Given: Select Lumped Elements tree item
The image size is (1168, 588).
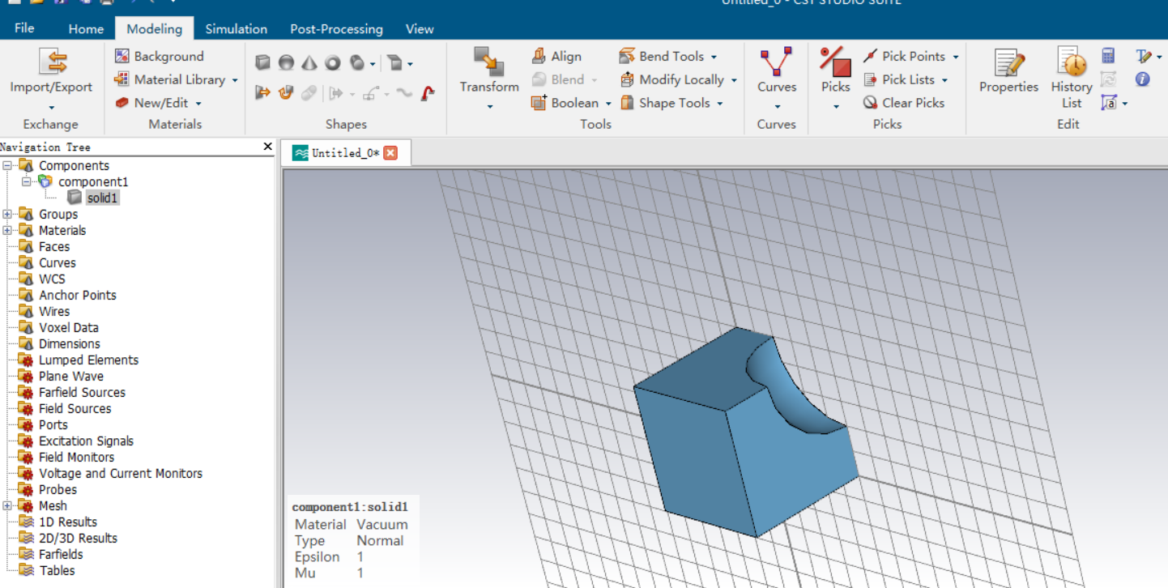Looking at the screenshot, I should tap(88, 360).
